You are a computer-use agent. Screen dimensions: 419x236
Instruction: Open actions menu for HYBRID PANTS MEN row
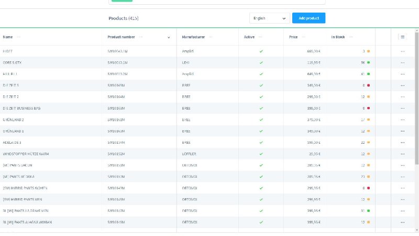coord(402,199)
